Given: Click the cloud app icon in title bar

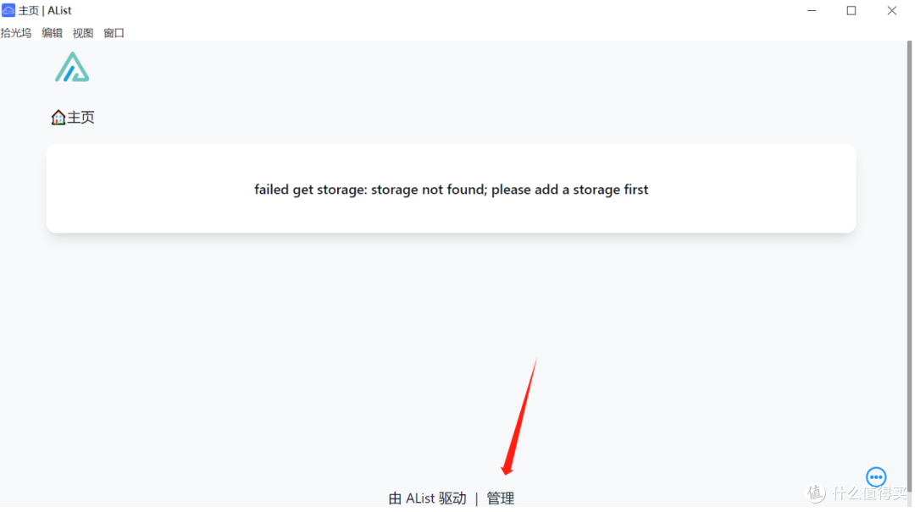Looking at the screenshot, I should (8, 10).
